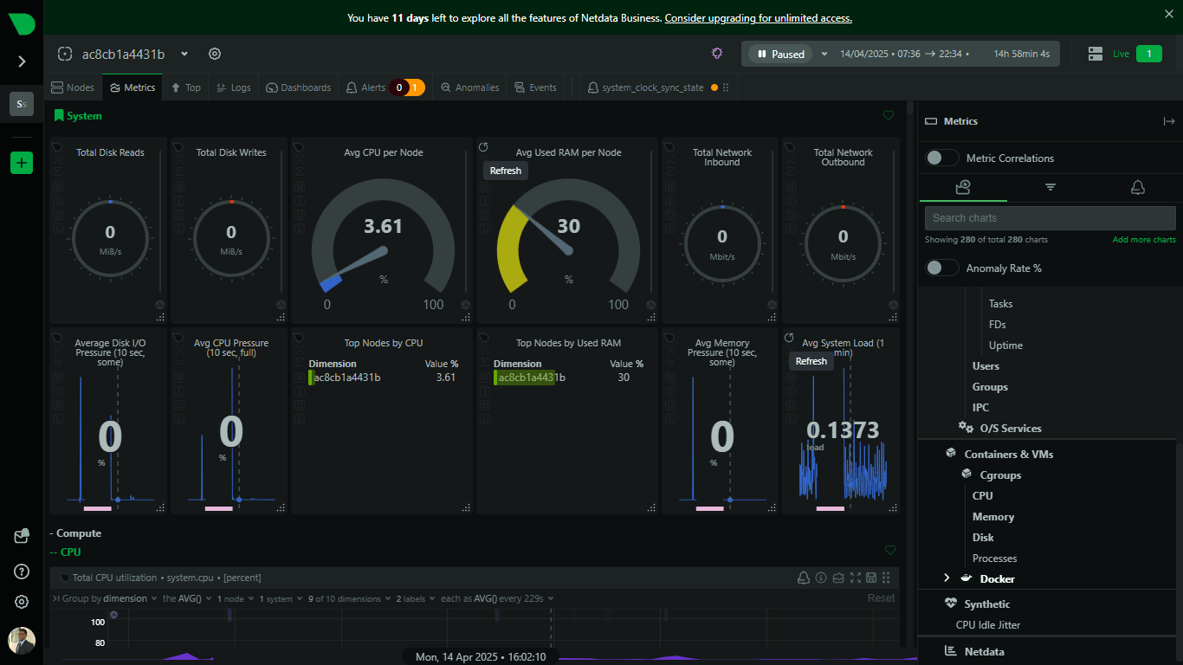Click fullscreen icon on Total CPU utilization chart
Image resolution: width=1183 pixels, height=665 pixels.
(x=856, y=578)
